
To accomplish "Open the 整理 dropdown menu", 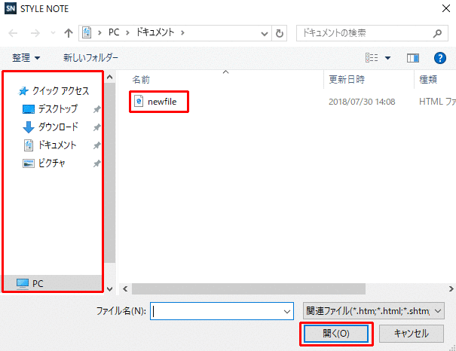I will coord(26,57).
